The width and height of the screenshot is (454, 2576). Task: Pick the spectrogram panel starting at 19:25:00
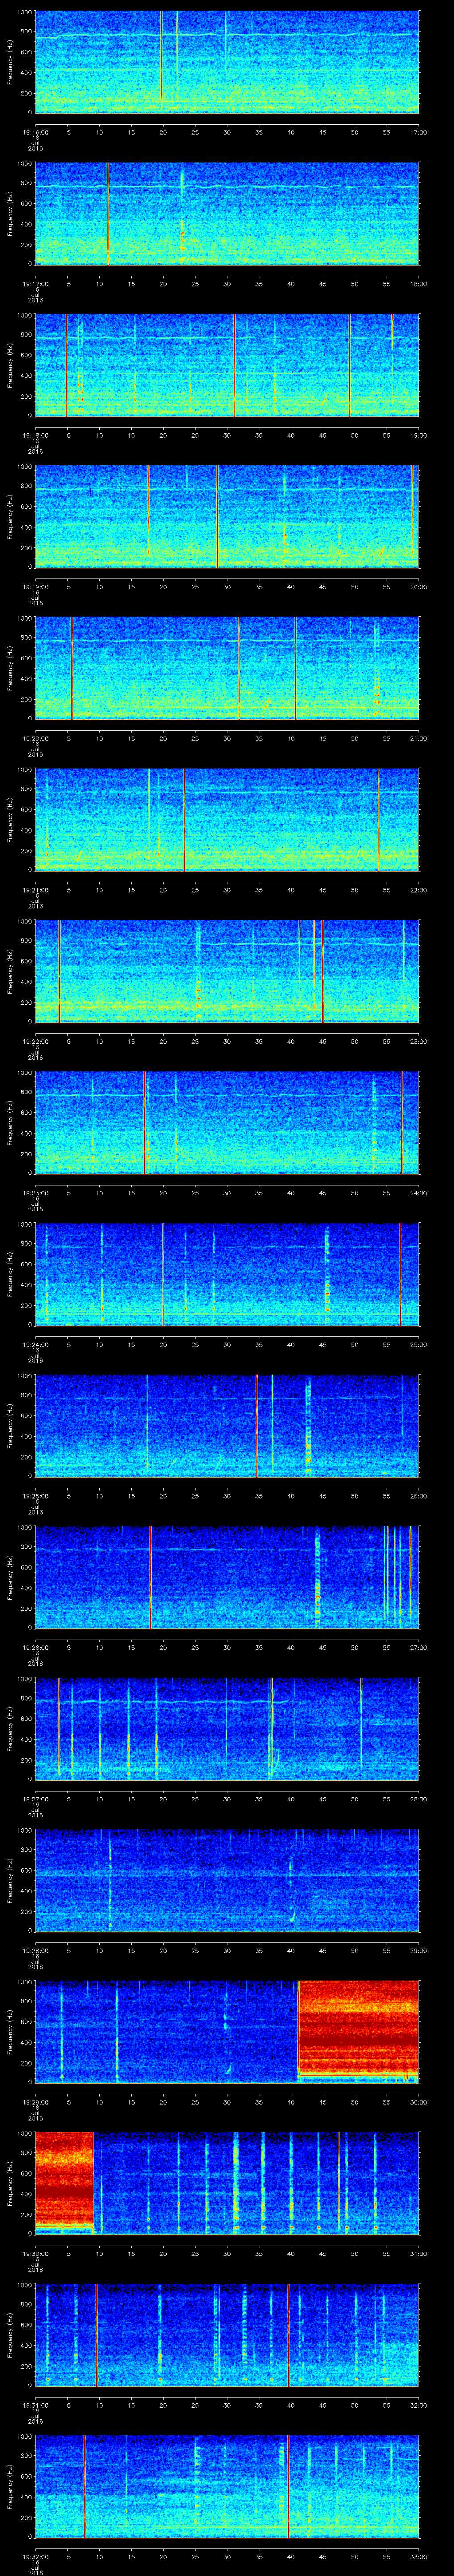227,1426
